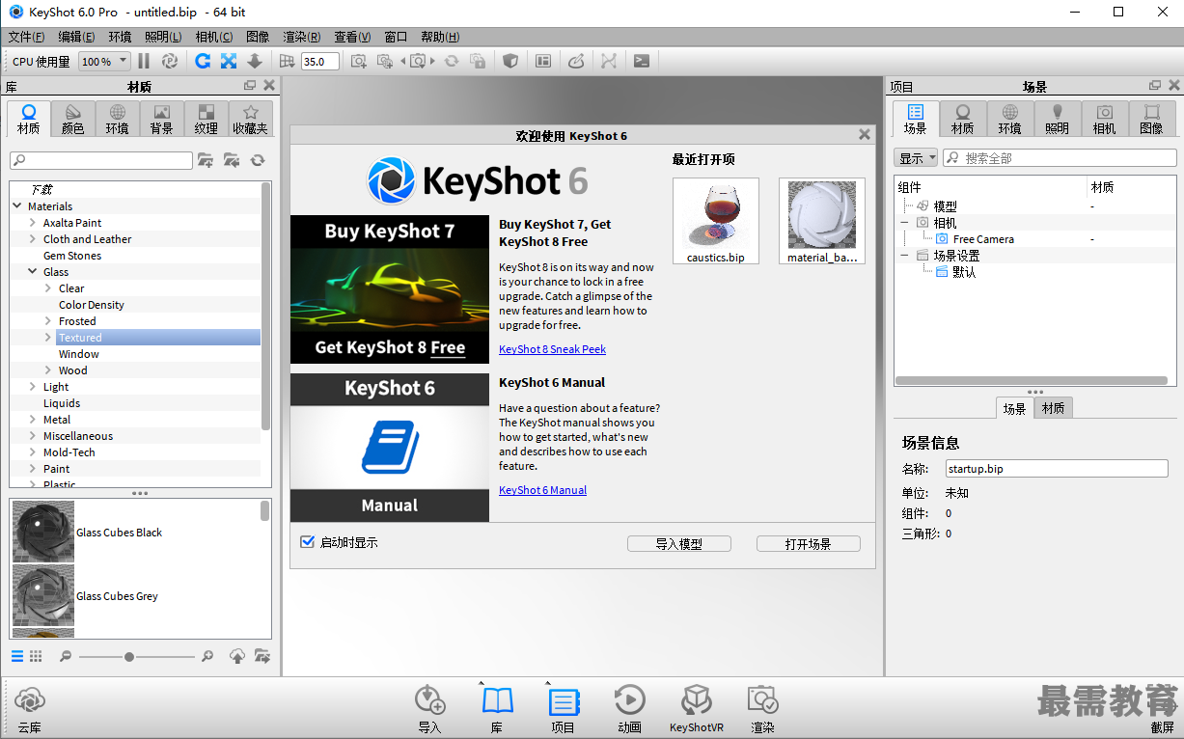
Task: Close the welcome dialog
Action: coord(865,135)
